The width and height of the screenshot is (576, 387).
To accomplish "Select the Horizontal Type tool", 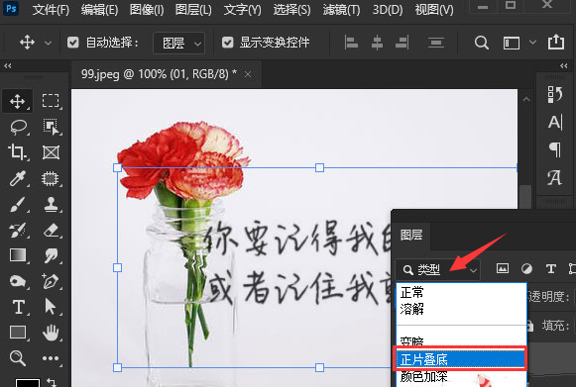I will point(19,307).
